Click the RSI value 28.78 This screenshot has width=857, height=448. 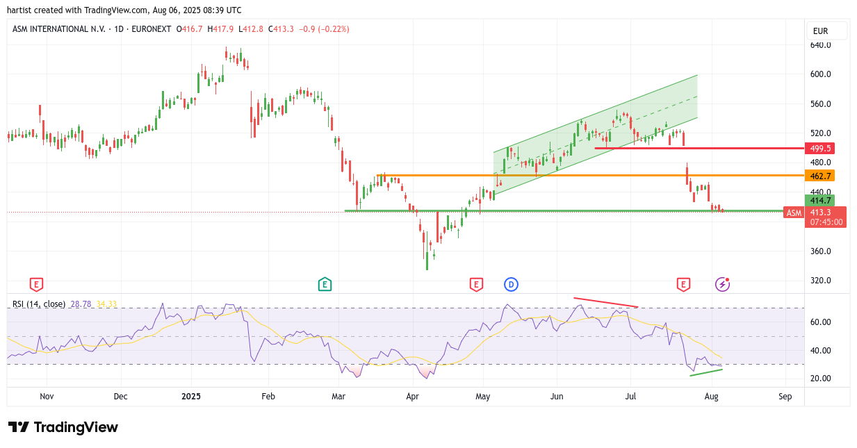pos(81,304)
